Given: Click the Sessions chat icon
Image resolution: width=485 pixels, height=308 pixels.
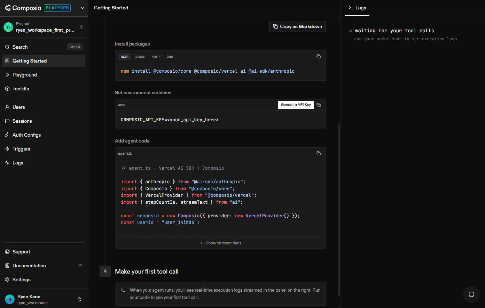Looking at the screenshot, I should point(7,121).
